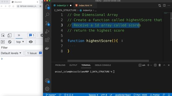Reload the browser page
Image resolution: width=172 pixels, height=96 pixels.
click(9, 6)
